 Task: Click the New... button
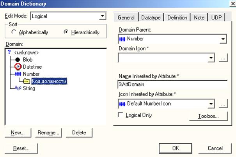coord(18,132)
